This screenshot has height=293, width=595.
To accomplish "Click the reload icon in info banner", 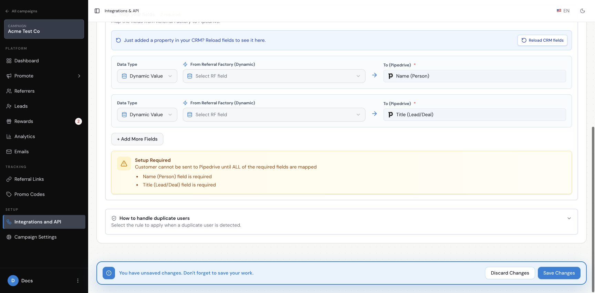I will (x=118, y=40).
